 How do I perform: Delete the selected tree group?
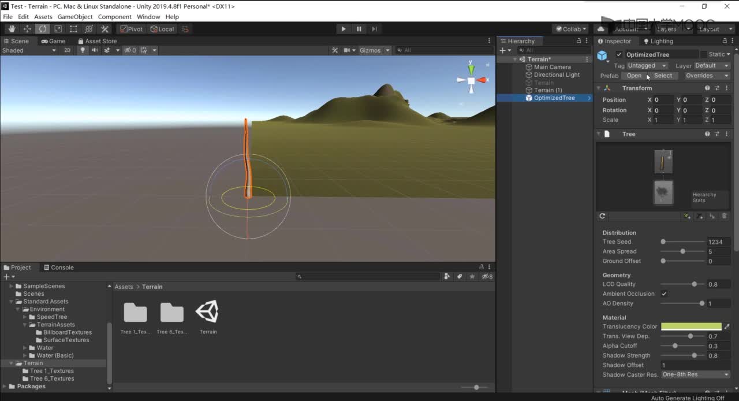(x=725, y=216)
